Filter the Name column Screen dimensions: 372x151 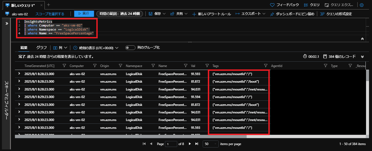click(186, 66)
